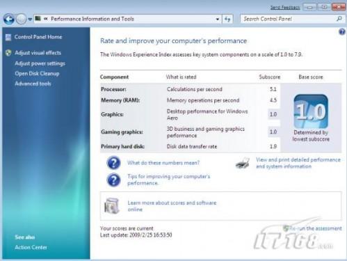Select Primary hard disk subscore 1.9

(x=273, y=146)
